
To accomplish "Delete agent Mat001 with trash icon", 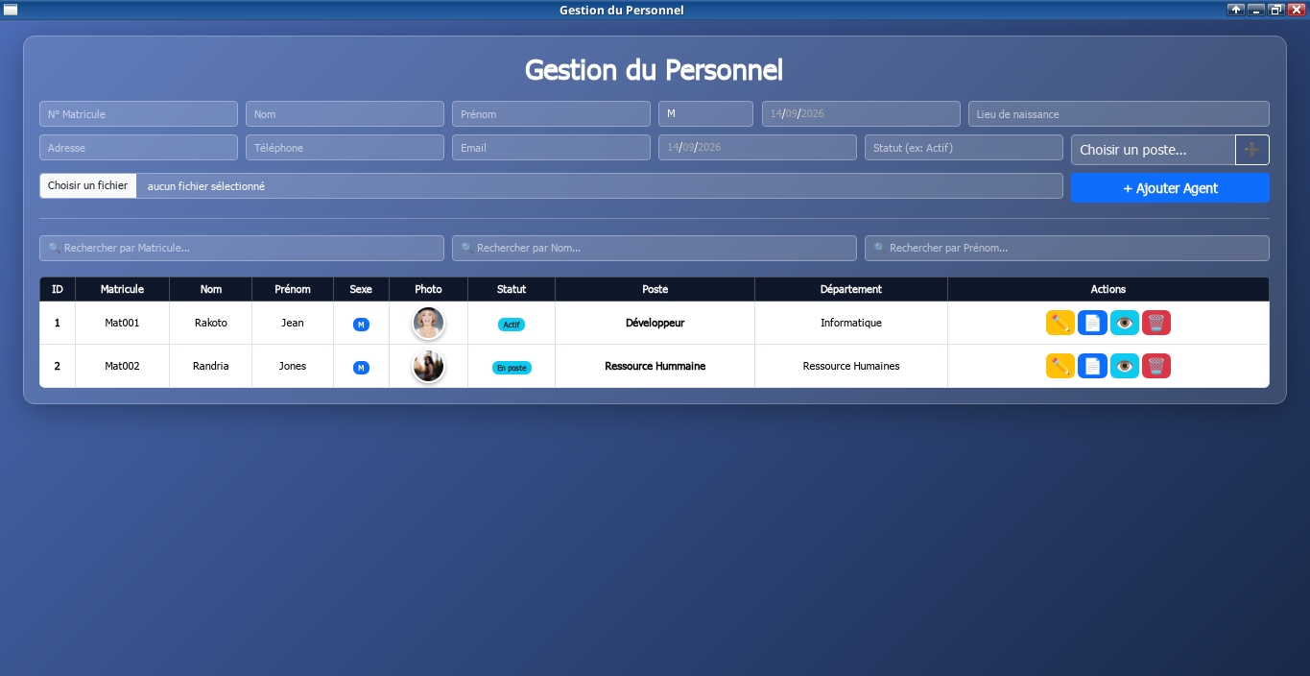I will (x=1155, y=323).
